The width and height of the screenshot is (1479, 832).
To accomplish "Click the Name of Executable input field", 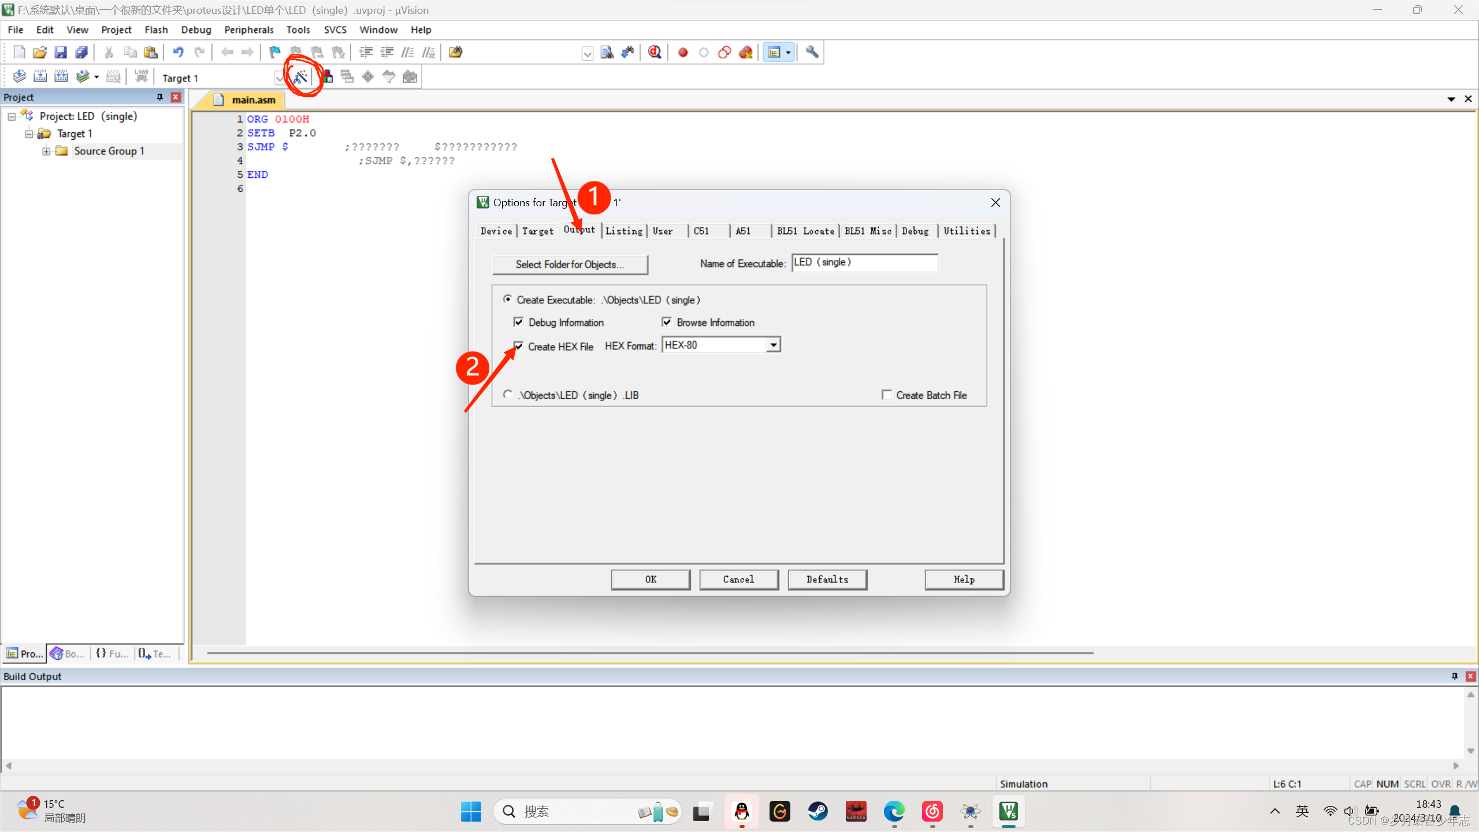I will click(864, 262).
